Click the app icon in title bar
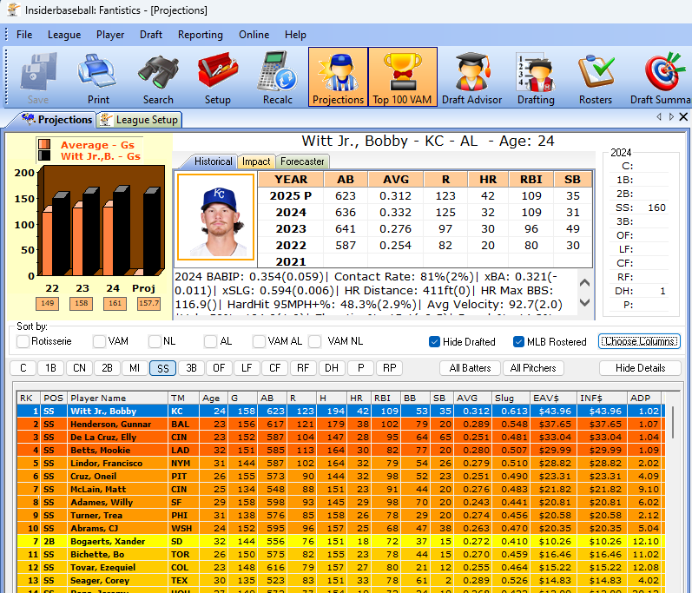 click(13, 10)
